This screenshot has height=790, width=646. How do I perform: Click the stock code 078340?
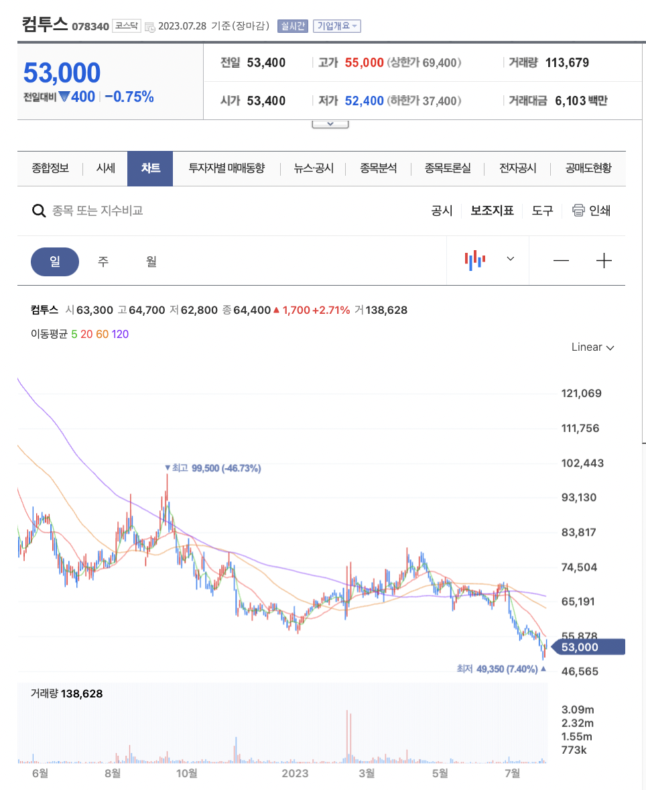pos(90,27)
